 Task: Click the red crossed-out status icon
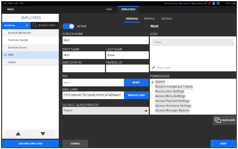pyautogui.click(x=209, y=3)
